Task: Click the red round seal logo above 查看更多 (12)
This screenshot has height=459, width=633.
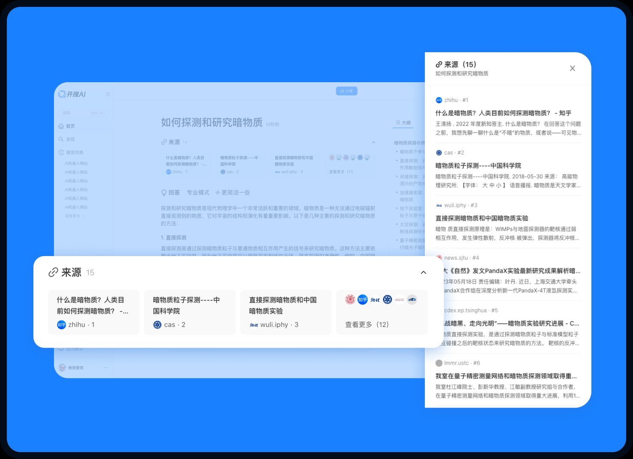Action: click(x=350, y=300)
